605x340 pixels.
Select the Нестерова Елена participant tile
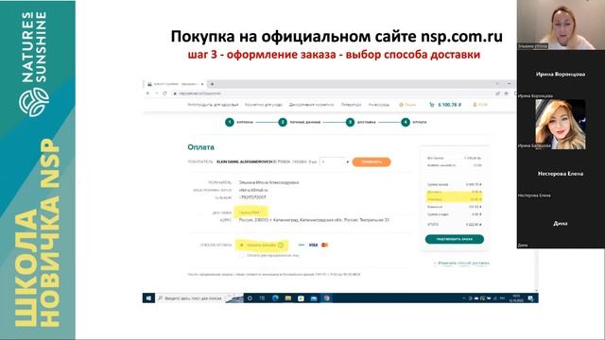point(561,174)
